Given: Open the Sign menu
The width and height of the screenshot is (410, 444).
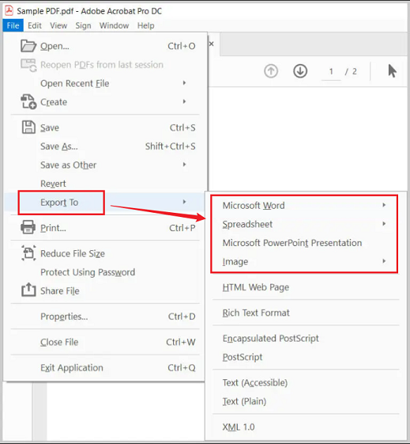Looking at the screenshot, I should click(83, 25).
